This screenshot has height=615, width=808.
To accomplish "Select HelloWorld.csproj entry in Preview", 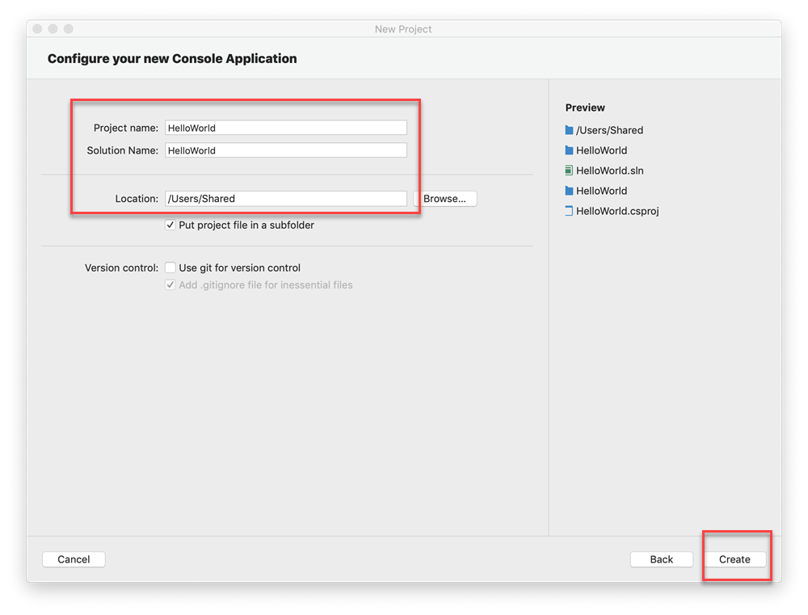I will pos(617,211).
